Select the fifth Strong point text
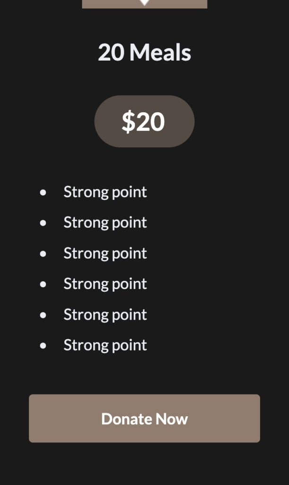Image resolution: width=289 pixels, height=485 pixels. click(105, 314)
